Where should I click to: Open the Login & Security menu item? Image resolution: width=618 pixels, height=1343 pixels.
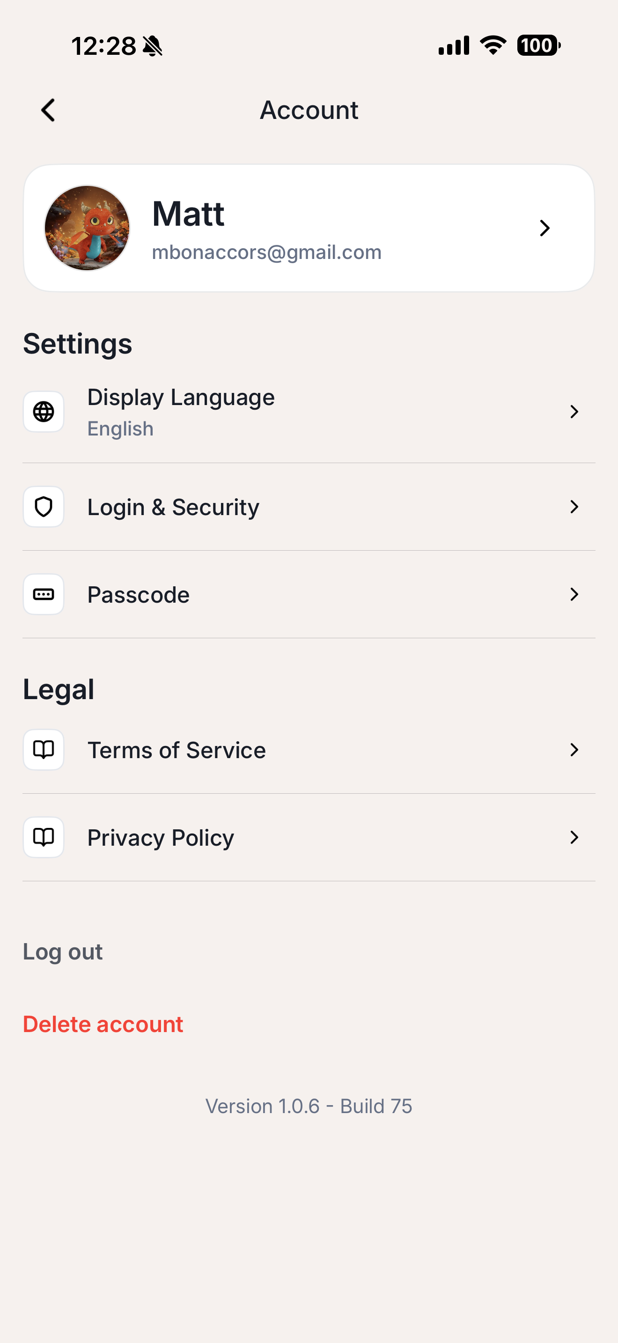pos(173,507)
